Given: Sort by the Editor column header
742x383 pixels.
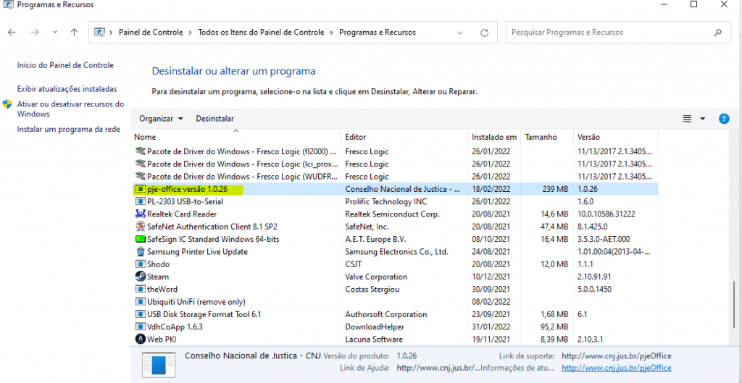Looking at the screenshot, I should coord(356,137).
